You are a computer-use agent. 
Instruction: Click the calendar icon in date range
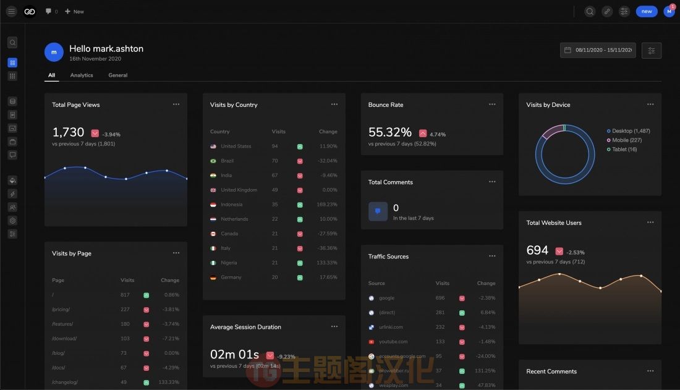tap(567, 50)
